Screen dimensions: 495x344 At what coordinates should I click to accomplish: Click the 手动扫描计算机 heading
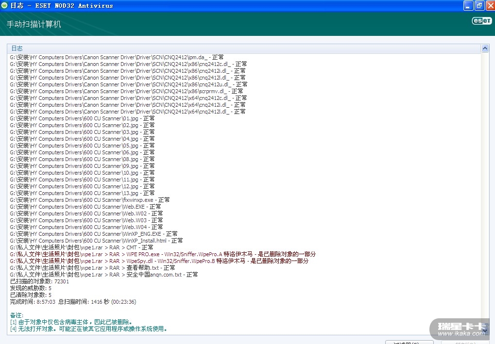pos(34,24)
